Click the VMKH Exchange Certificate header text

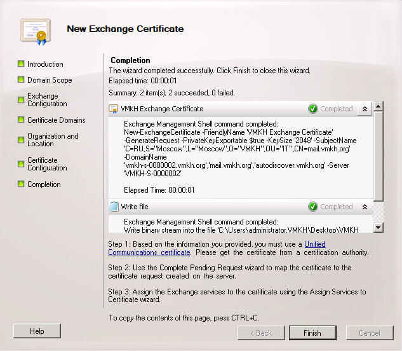(162, 109)
